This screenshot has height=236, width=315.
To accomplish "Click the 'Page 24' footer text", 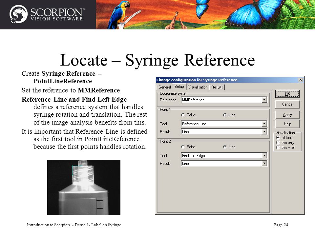I will (x=281, y=225).
